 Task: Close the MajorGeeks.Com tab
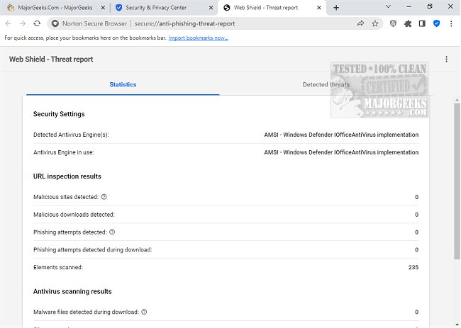point(103,8)
